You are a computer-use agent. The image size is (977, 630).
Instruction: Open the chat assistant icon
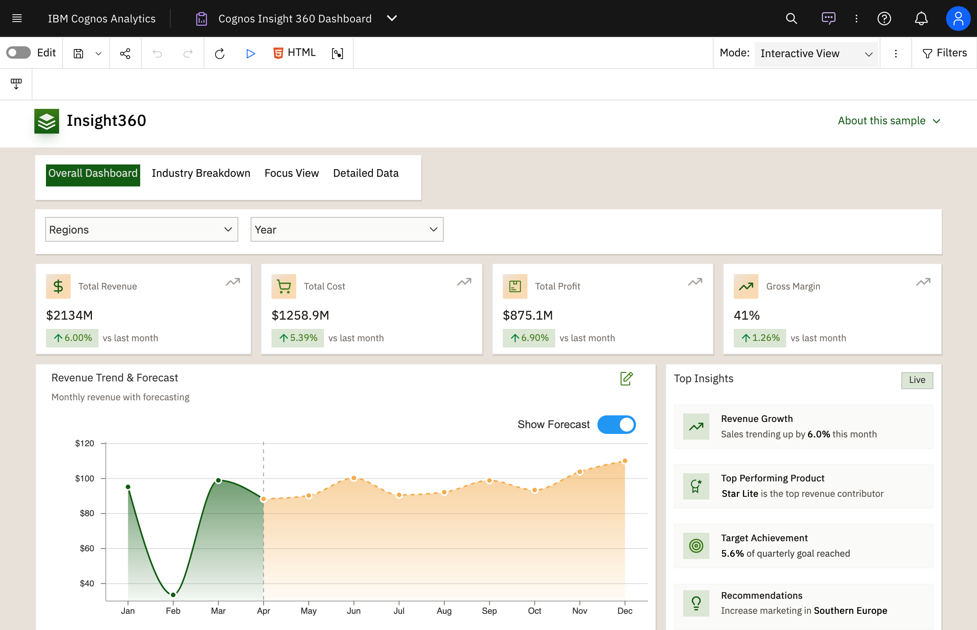[x=828, y=19]
